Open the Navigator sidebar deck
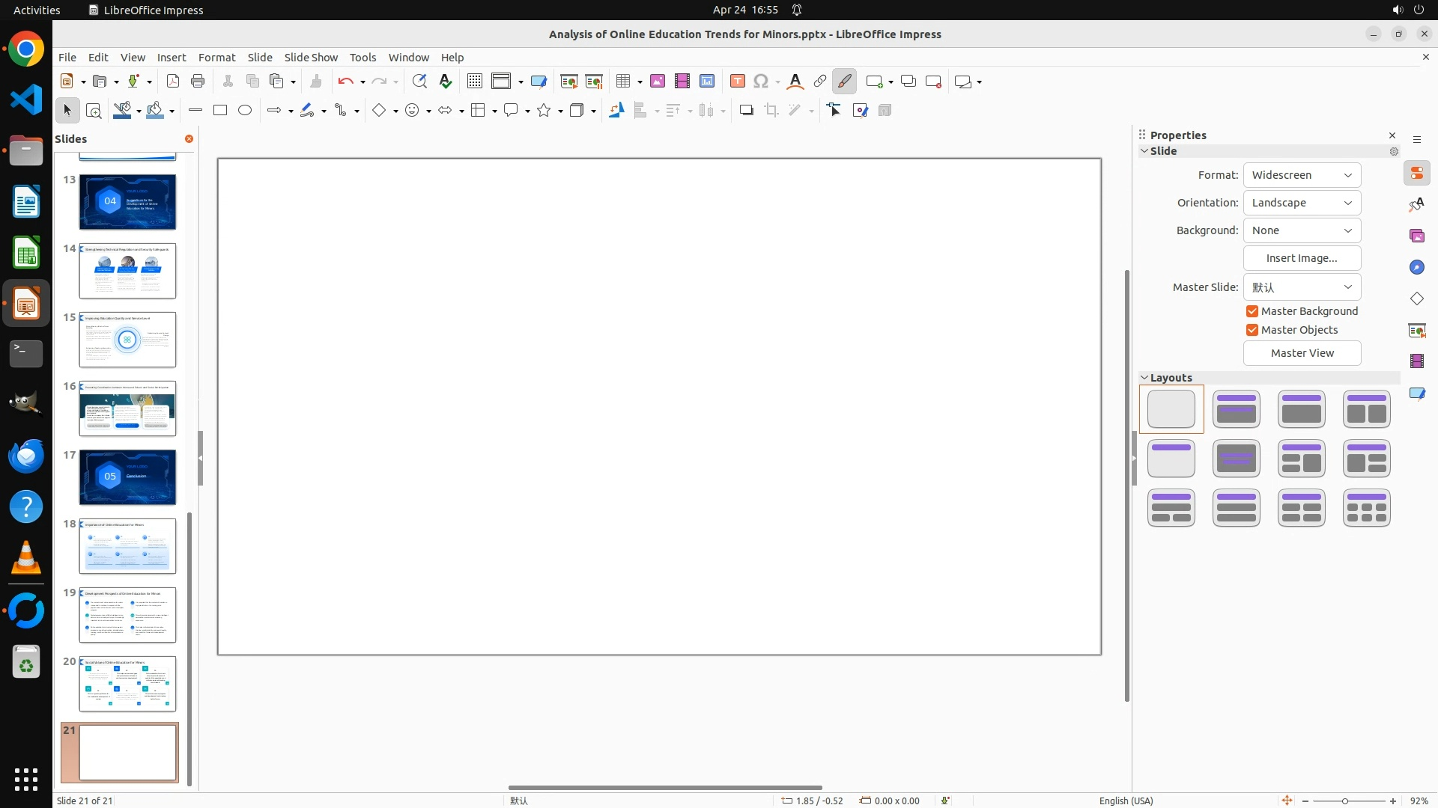The height and width of the screenshot is (808, 1438). coord(1416,268)
